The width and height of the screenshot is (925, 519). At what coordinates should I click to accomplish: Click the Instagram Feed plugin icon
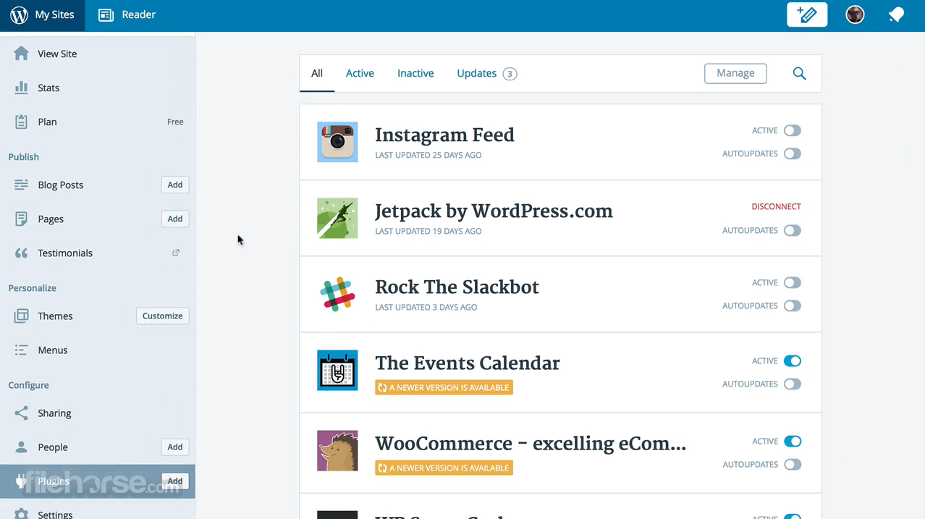[x=337, y=142]
